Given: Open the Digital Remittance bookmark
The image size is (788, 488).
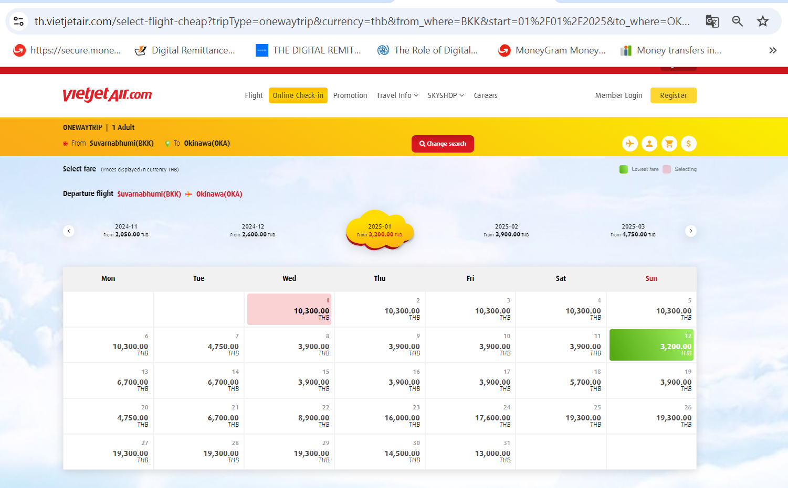Looking at the screenshot, I should coord(185,50).
